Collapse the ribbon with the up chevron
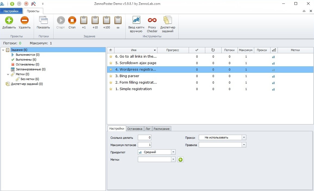This screenshot has width=314, height=191. tap(304, 11)
